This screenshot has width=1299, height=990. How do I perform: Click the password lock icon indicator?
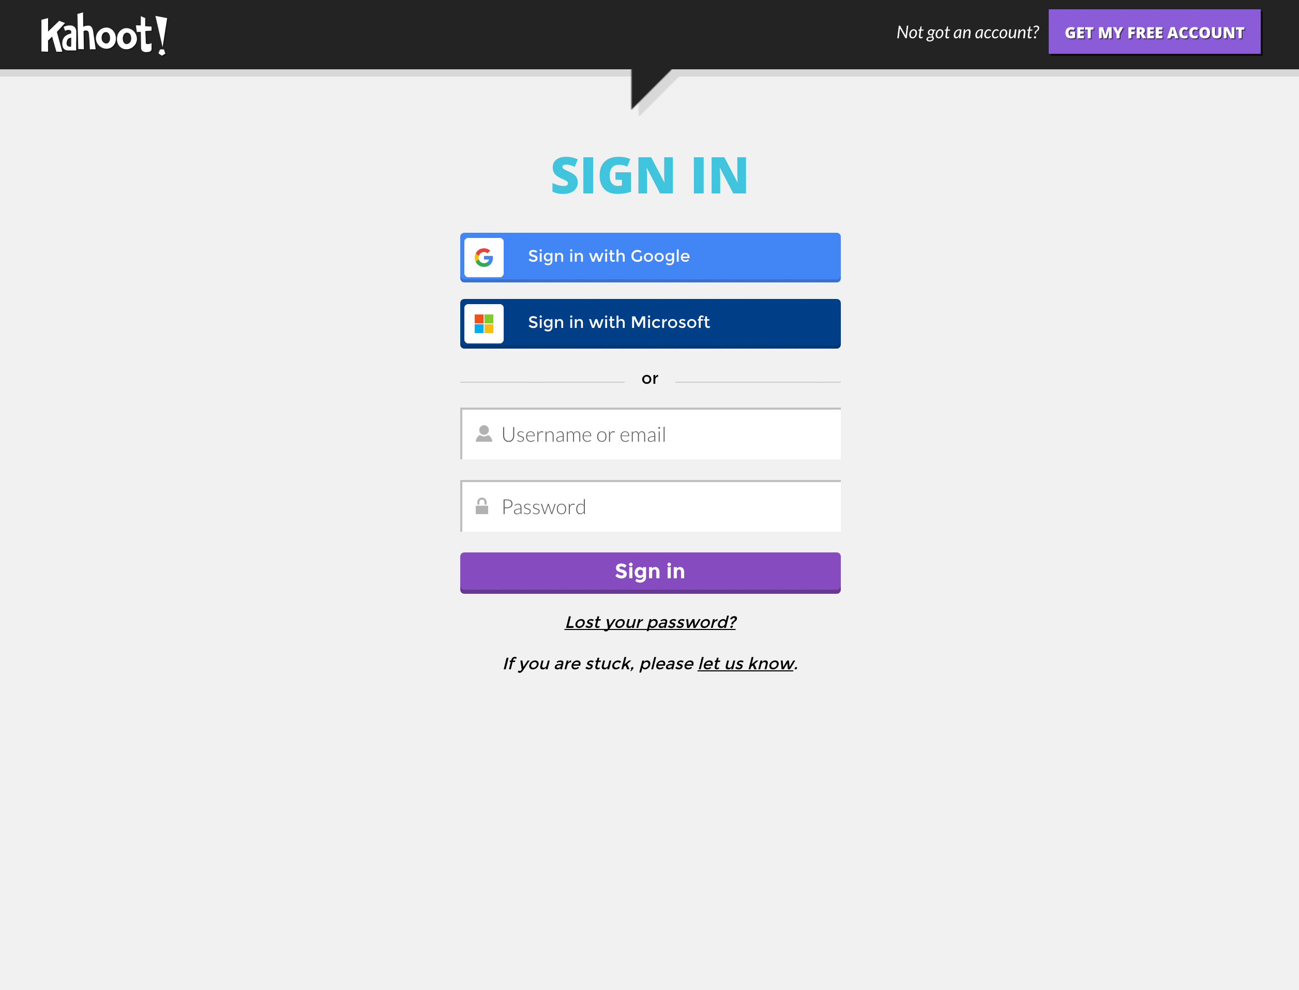482,507
